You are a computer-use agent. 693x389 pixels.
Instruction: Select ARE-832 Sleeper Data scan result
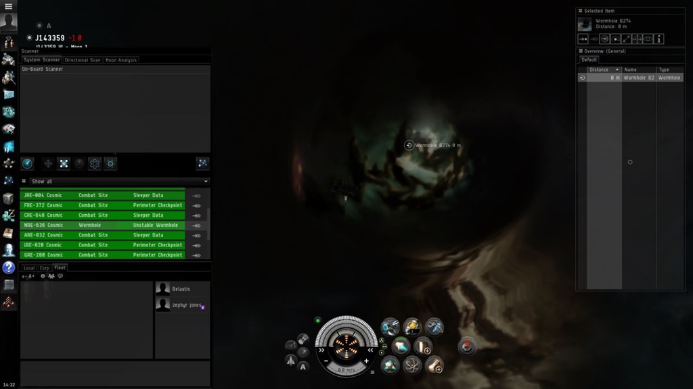click(103, 235)
